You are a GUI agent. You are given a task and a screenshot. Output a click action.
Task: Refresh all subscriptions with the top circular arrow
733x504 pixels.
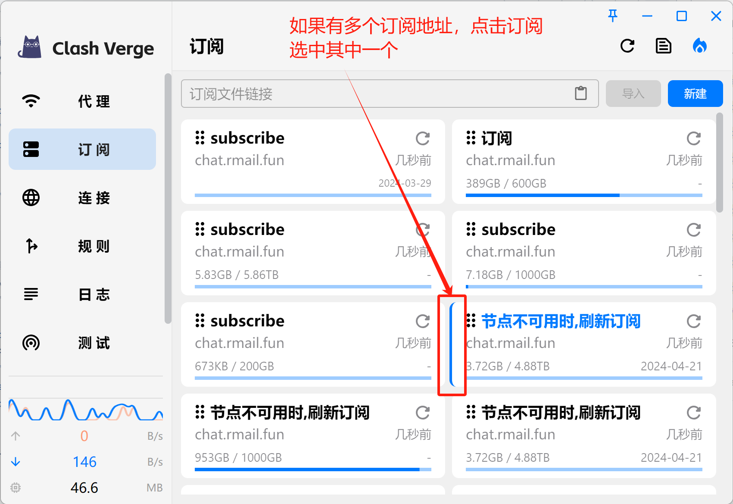pos(627,46)
